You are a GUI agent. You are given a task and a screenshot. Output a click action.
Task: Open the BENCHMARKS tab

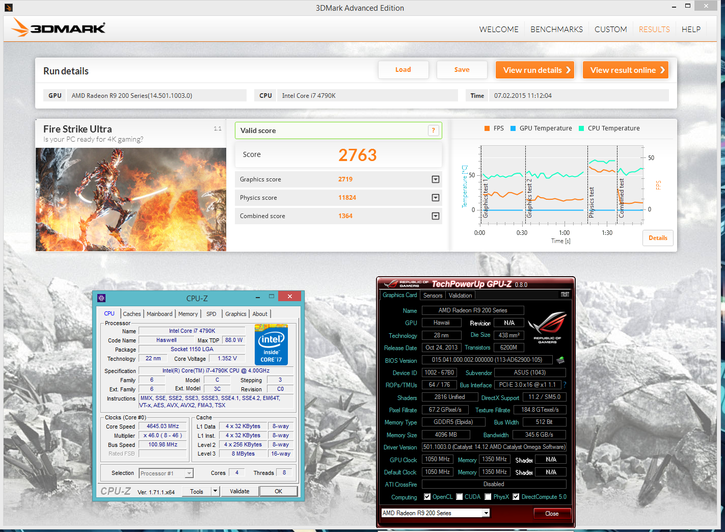point(556,30)
